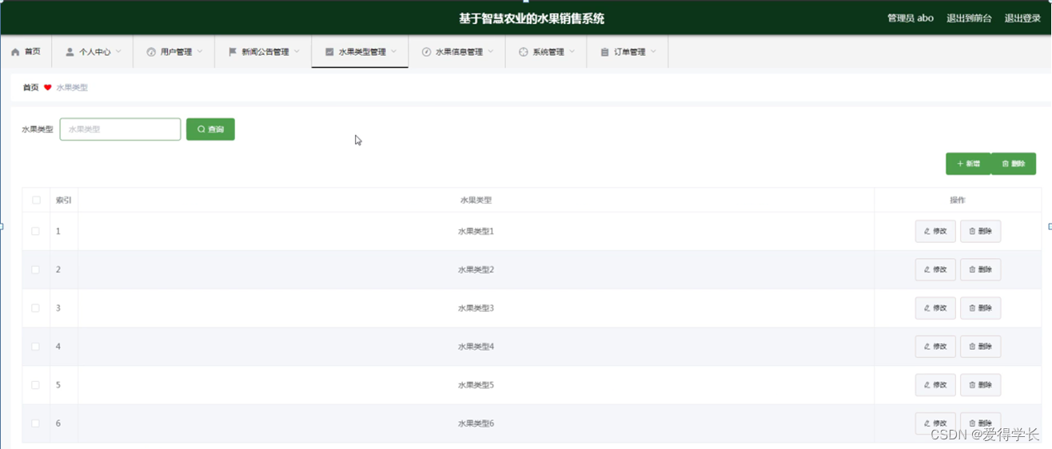Click the trash icon for 水果类型1 row
Image resolution: width=1052 pixels, height=449 pixels.
pos(972,232)
